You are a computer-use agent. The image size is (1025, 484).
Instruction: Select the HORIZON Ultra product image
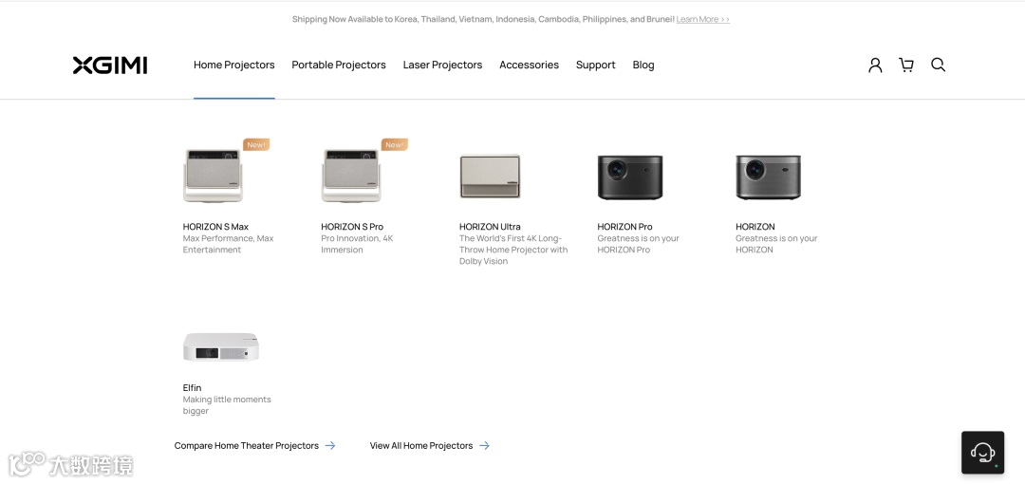(491, 176)
